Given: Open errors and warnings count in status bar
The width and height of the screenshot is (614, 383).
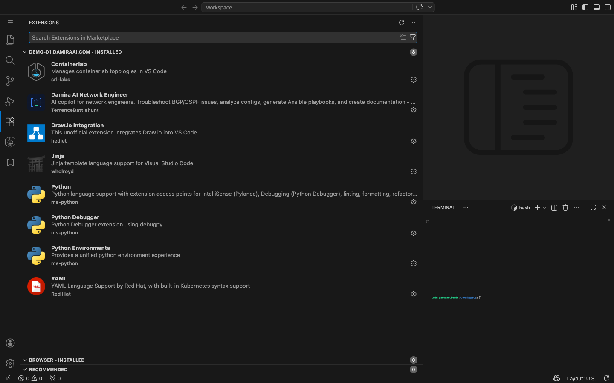Looking at the screenshot, I should [x=30, y=378].
